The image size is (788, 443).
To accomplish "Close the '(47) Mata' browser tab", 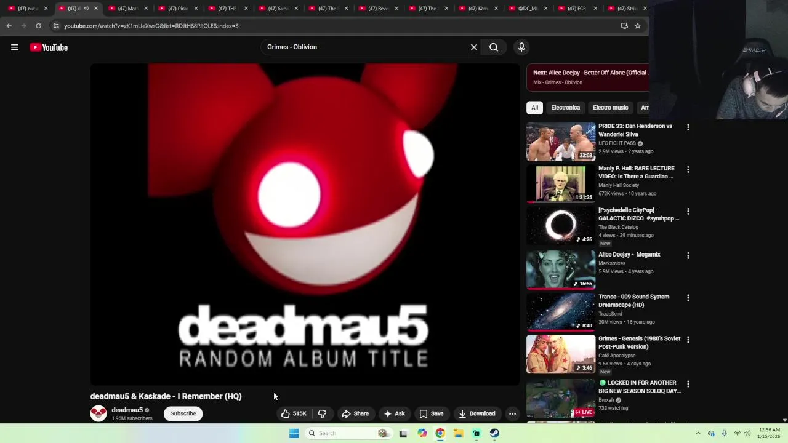I will (146, 9).
